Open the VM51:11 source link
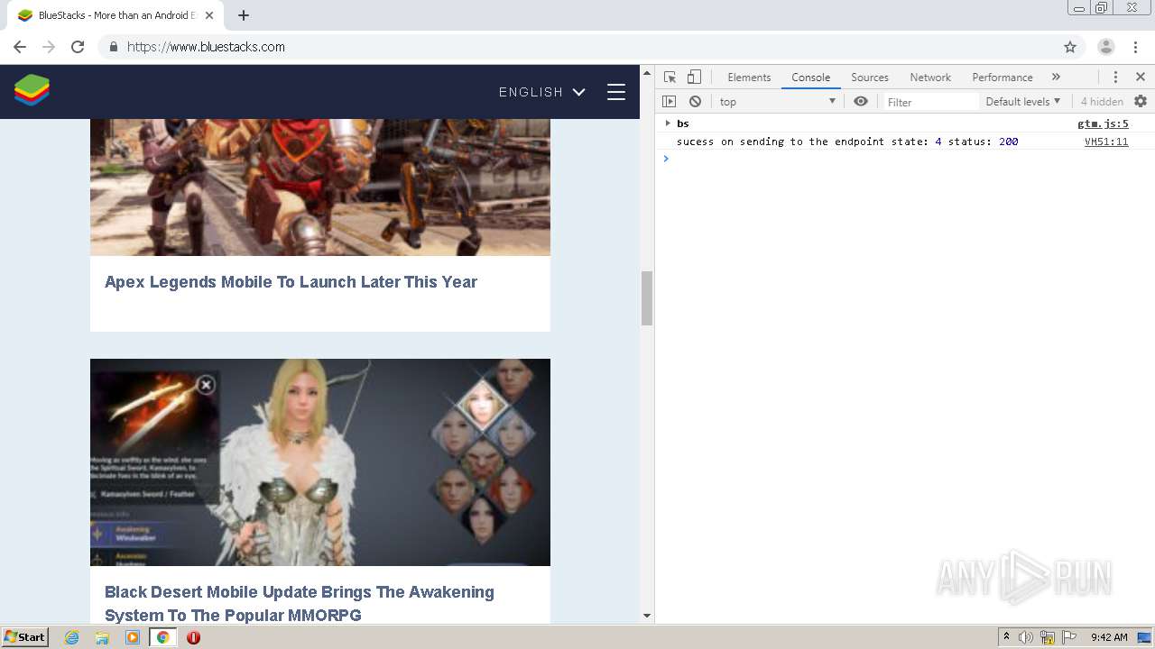This screenshot has height=649, width=1155. (x=1106, y=142)
